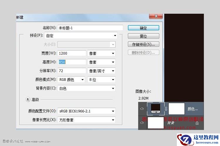The image size is (220, 146).
Task: Collapse the 高级 section toggle
Action: (x=28, y=100)
